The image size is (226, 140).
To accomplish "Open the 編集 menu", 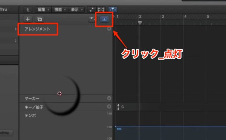I will (x=43, y=10).
